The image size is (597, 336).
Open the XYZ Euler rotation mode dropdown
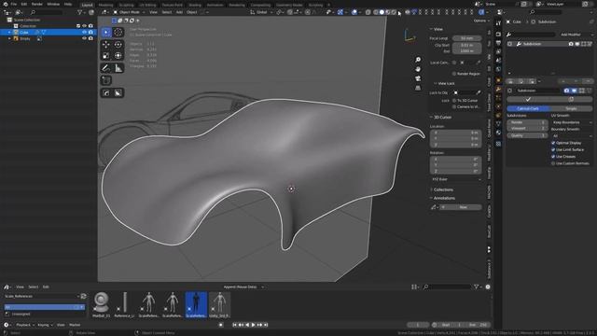(456, 179)
